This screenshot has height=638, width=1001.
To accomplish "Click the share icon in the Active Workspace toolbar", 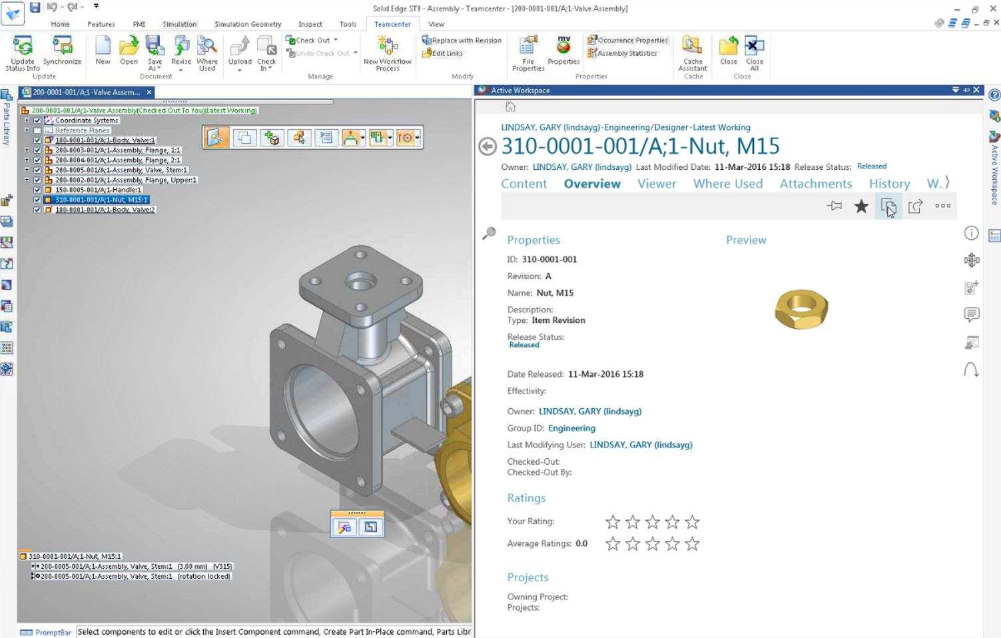I will coord(916,206).
